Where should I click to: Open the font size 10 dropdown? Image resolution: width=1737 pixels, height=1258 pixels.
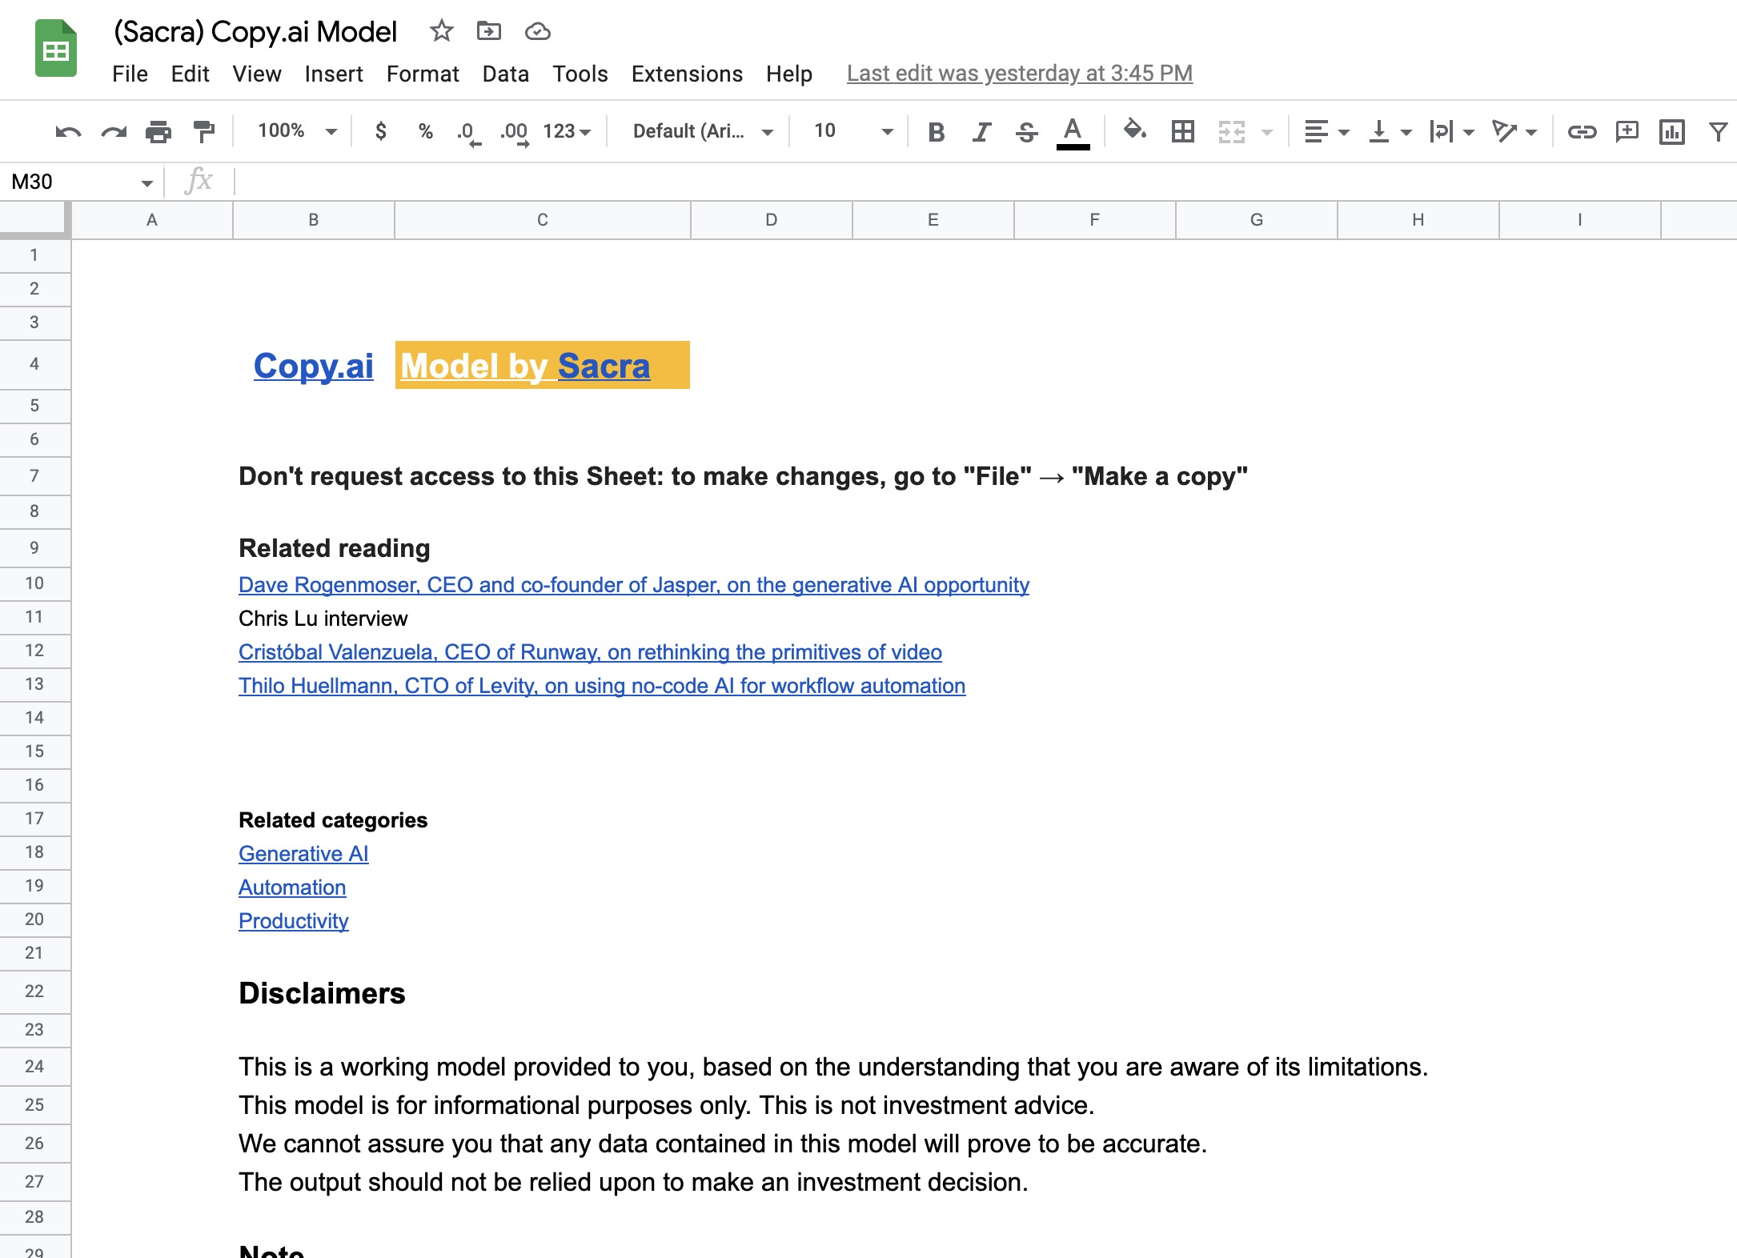click(853, 131)
